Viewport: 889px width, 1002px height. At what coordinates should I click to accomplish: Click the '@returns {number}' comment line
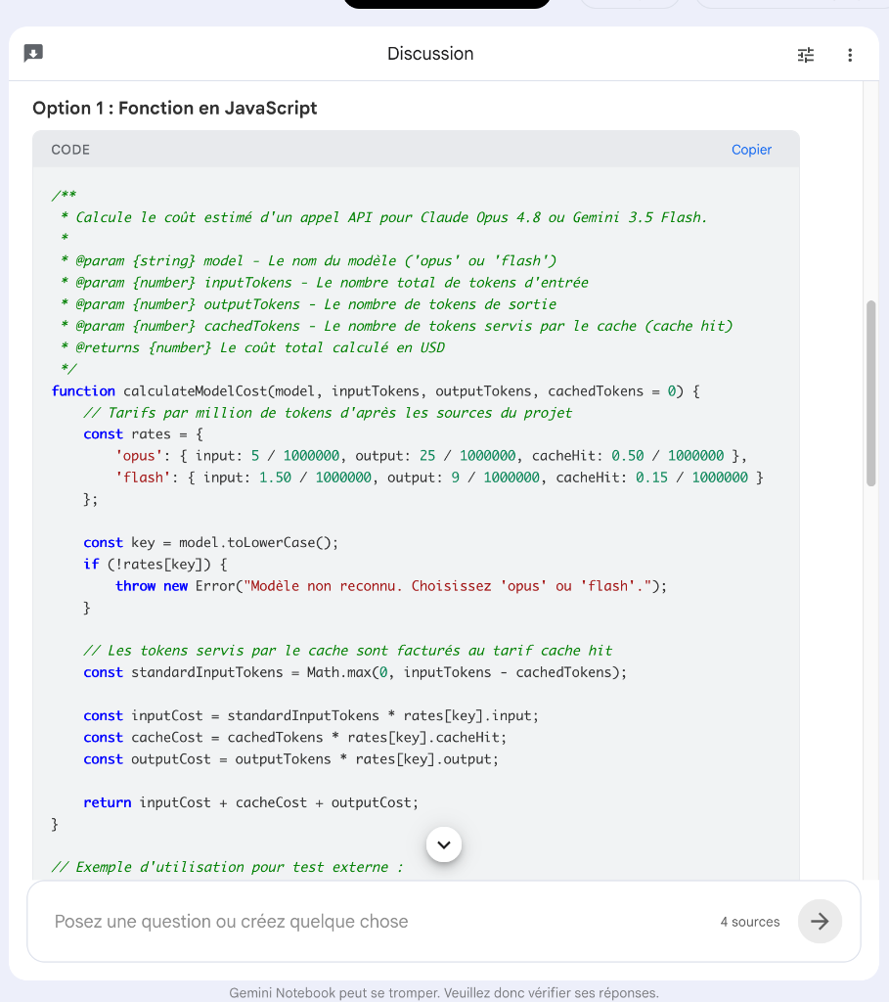(252, 347)
